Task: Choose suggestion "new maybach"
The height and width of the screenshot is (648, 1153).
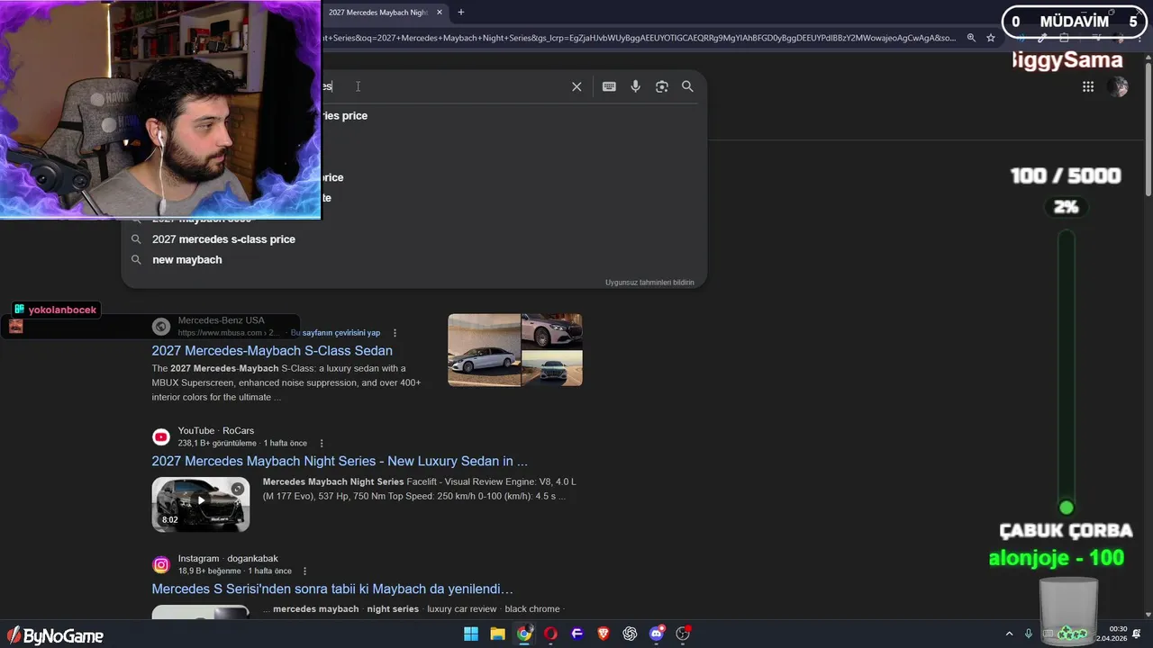Action: tap(186, 259)
